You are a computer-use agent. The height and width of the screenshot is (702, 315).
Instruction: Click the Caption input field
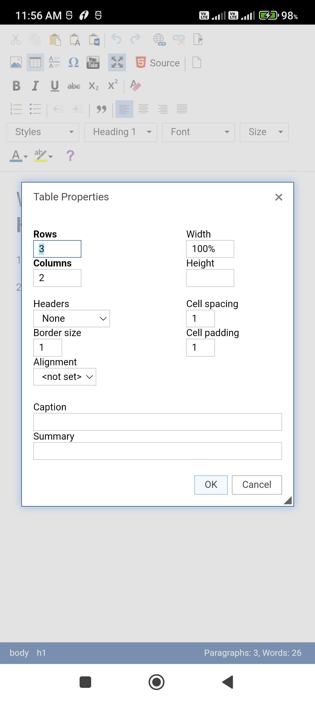157,422
